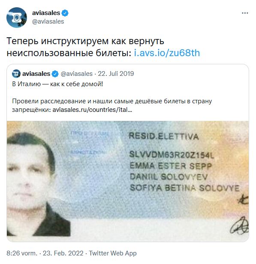Open the 22. Juli 2019 date
Screen dimensions: 256x264
(116, 74)
